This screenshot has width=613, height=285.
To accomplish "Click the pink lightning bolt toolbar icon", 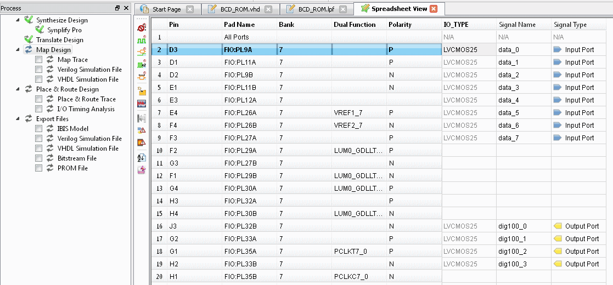I will pyautogui.click(x=142, y=170).
